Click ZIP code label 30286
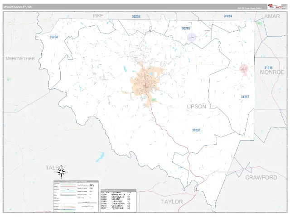The width and height of the screenshot is (290, 217). point(196,130)
